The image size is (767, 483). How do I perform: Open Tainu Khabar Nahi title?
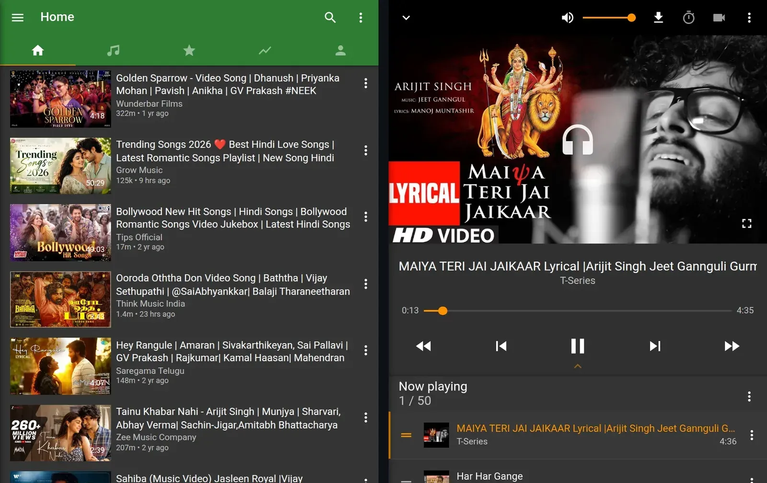point(228,418)
